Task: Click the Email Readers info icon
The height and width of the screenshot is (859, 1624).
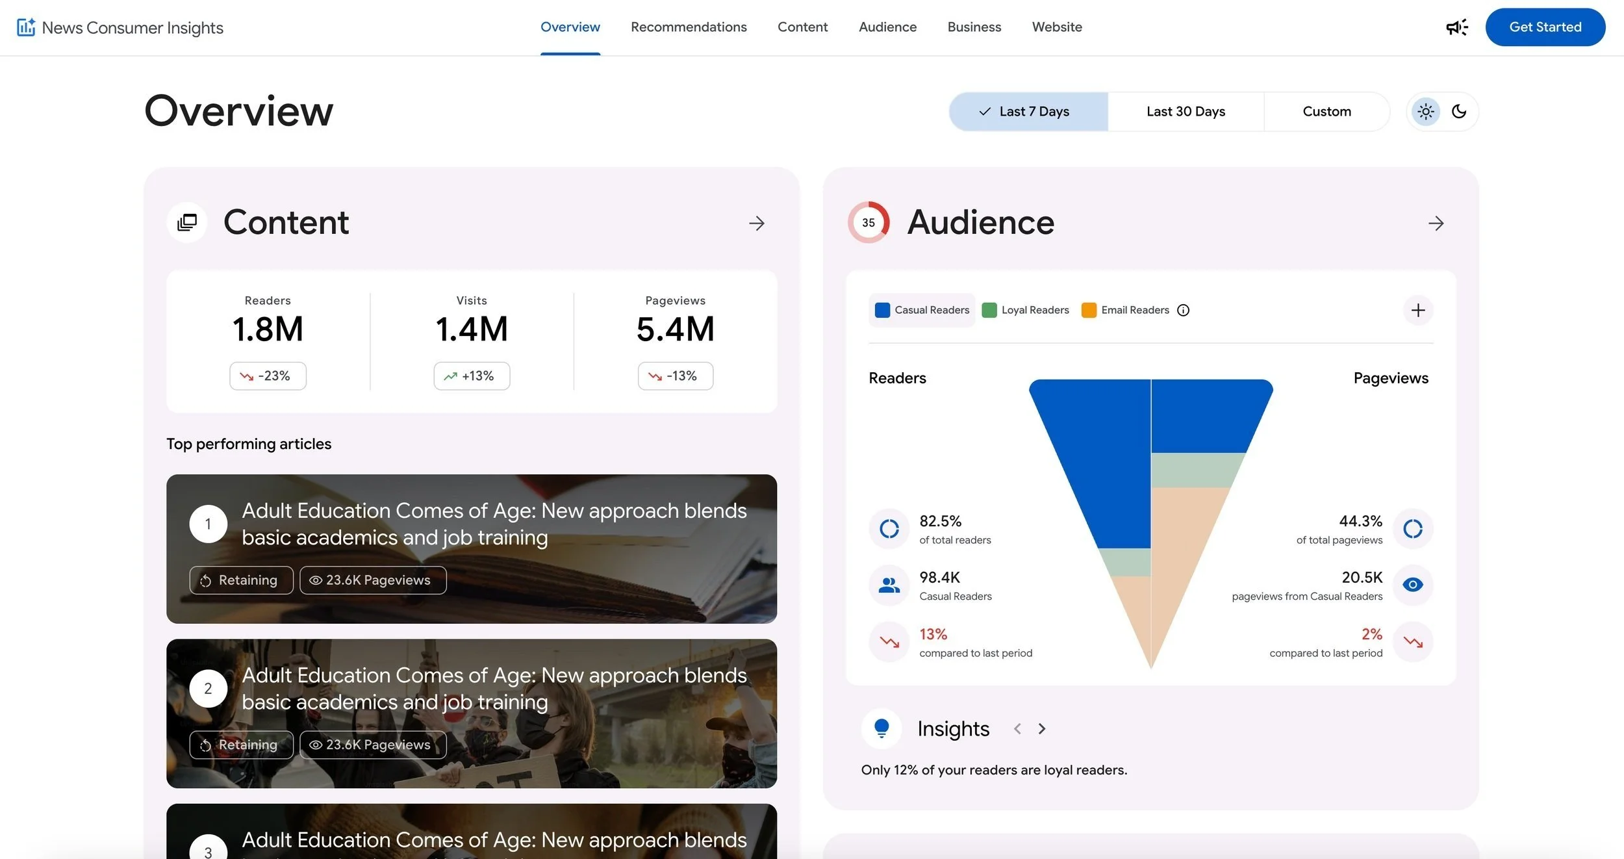Action: pyautogui.click(x=1184, y=311)
